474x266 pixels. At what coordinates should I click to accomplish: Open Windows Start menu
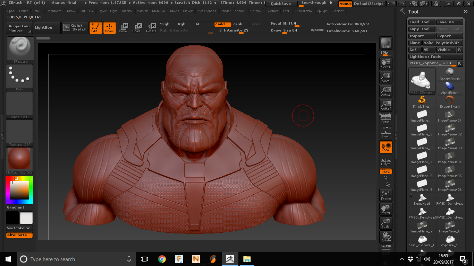[x=8, y=259]
